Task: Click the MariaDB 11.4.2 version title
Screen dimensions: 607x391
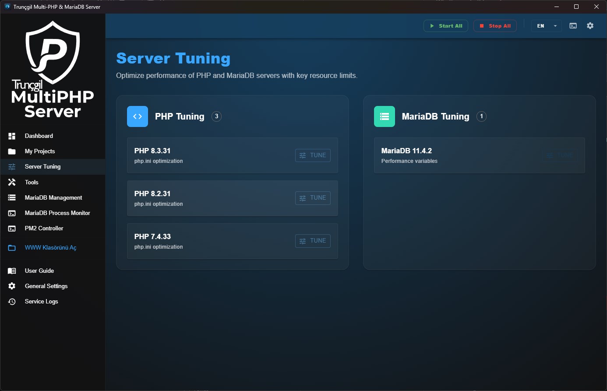Action: [x=406, y=151]
